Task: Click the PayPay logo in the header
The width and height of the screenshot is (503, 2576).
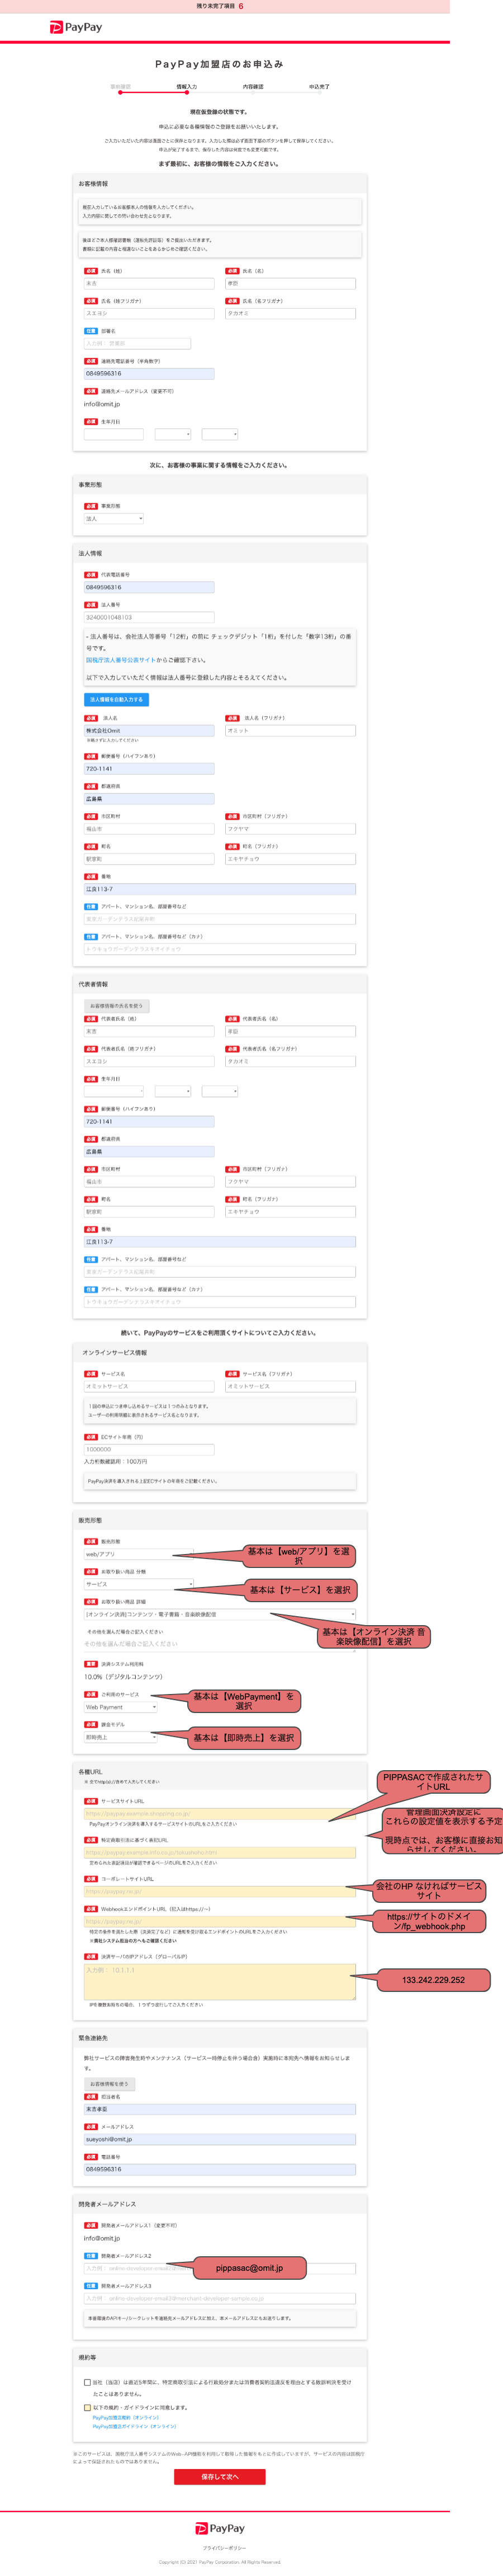Action: [x=76, y=28]
